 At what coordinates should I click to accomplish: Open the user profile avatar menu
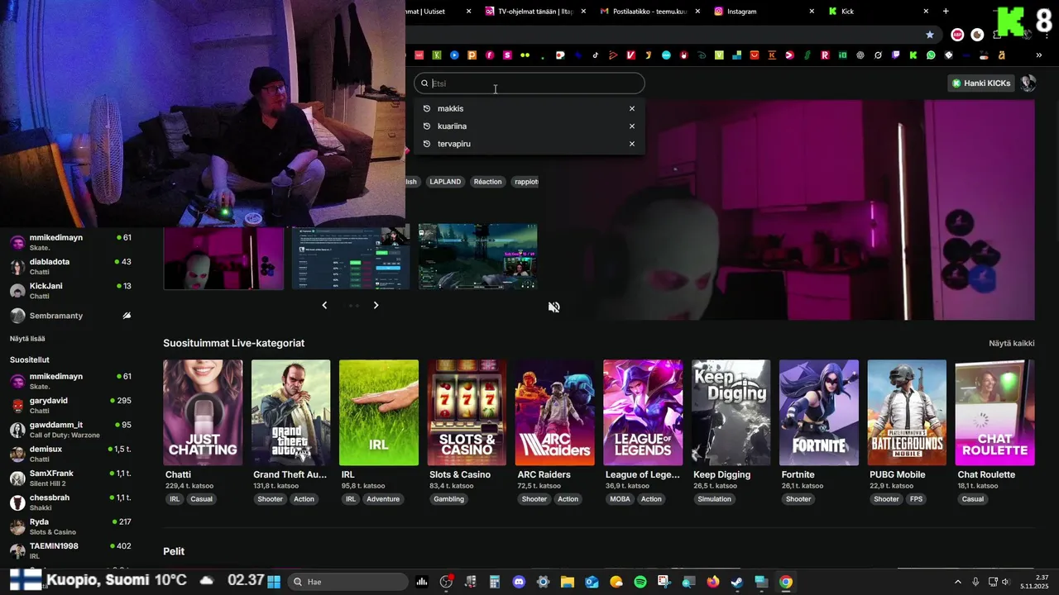coord(1028,83)
